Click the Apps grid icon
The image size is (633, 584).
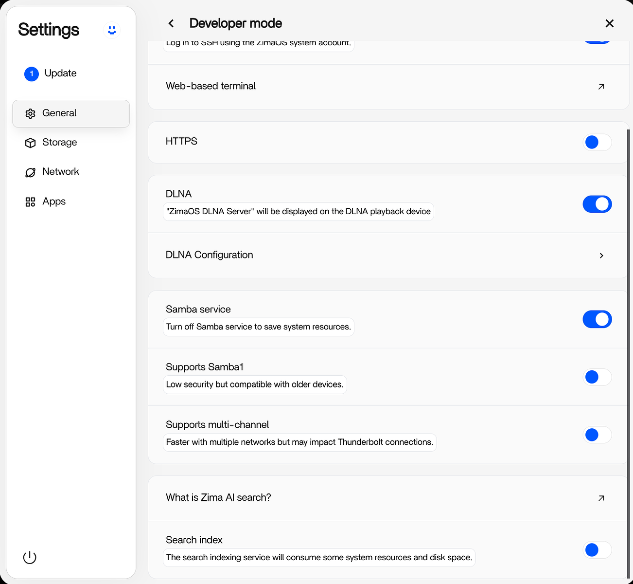point(30,202)
